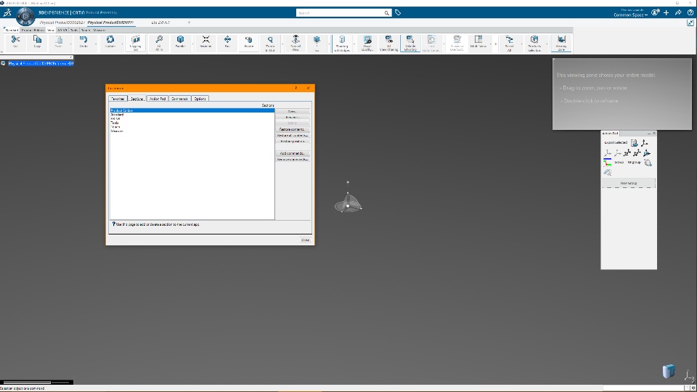The height and width of the screenshot is (392, 697).
Task: Expand Products Selection dropdown arrow
Action: 547,44
